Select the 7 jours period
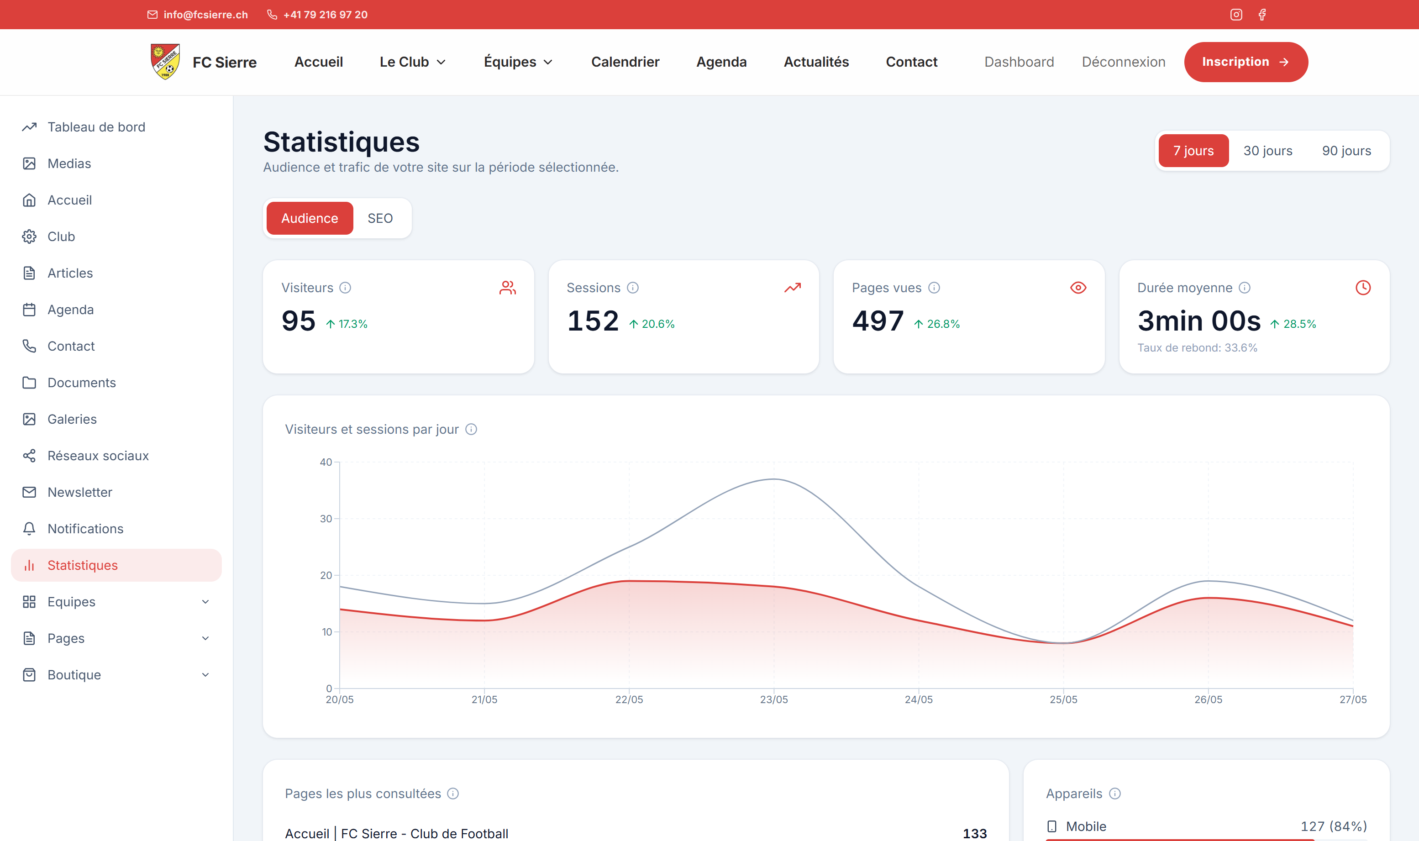This screenshot has height=841, width=1419. [x=1193, y=151]
